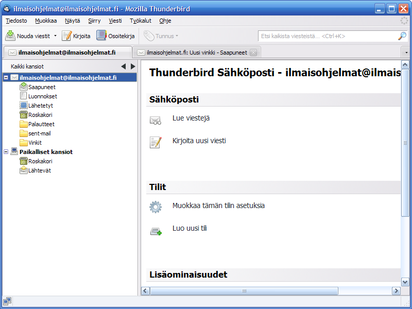Click the search magnifier icon
Viewport: 412px width, 309px height.
[x=402, y=36]
